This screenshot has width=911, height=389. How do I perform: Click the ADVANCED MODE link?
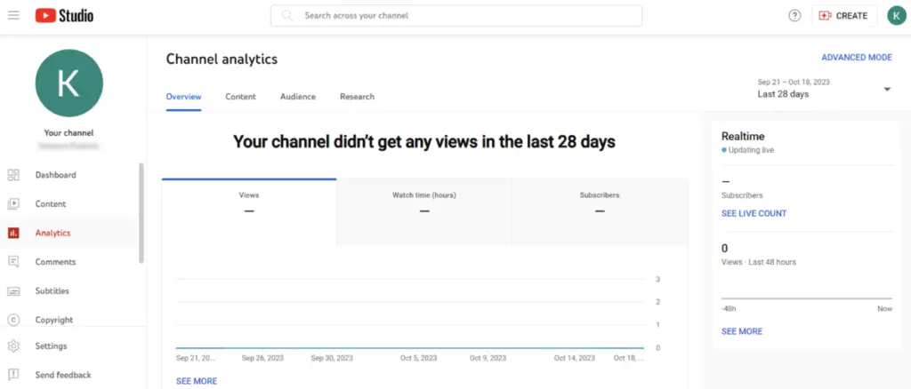coord(856,58)
